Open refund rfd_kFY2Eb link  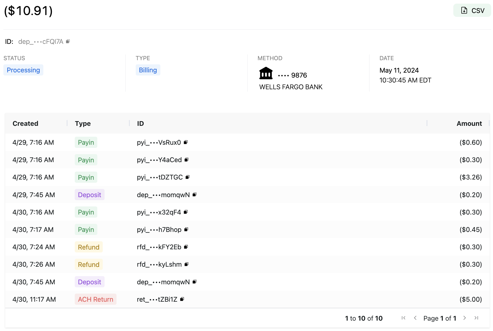tap(159, 247)
